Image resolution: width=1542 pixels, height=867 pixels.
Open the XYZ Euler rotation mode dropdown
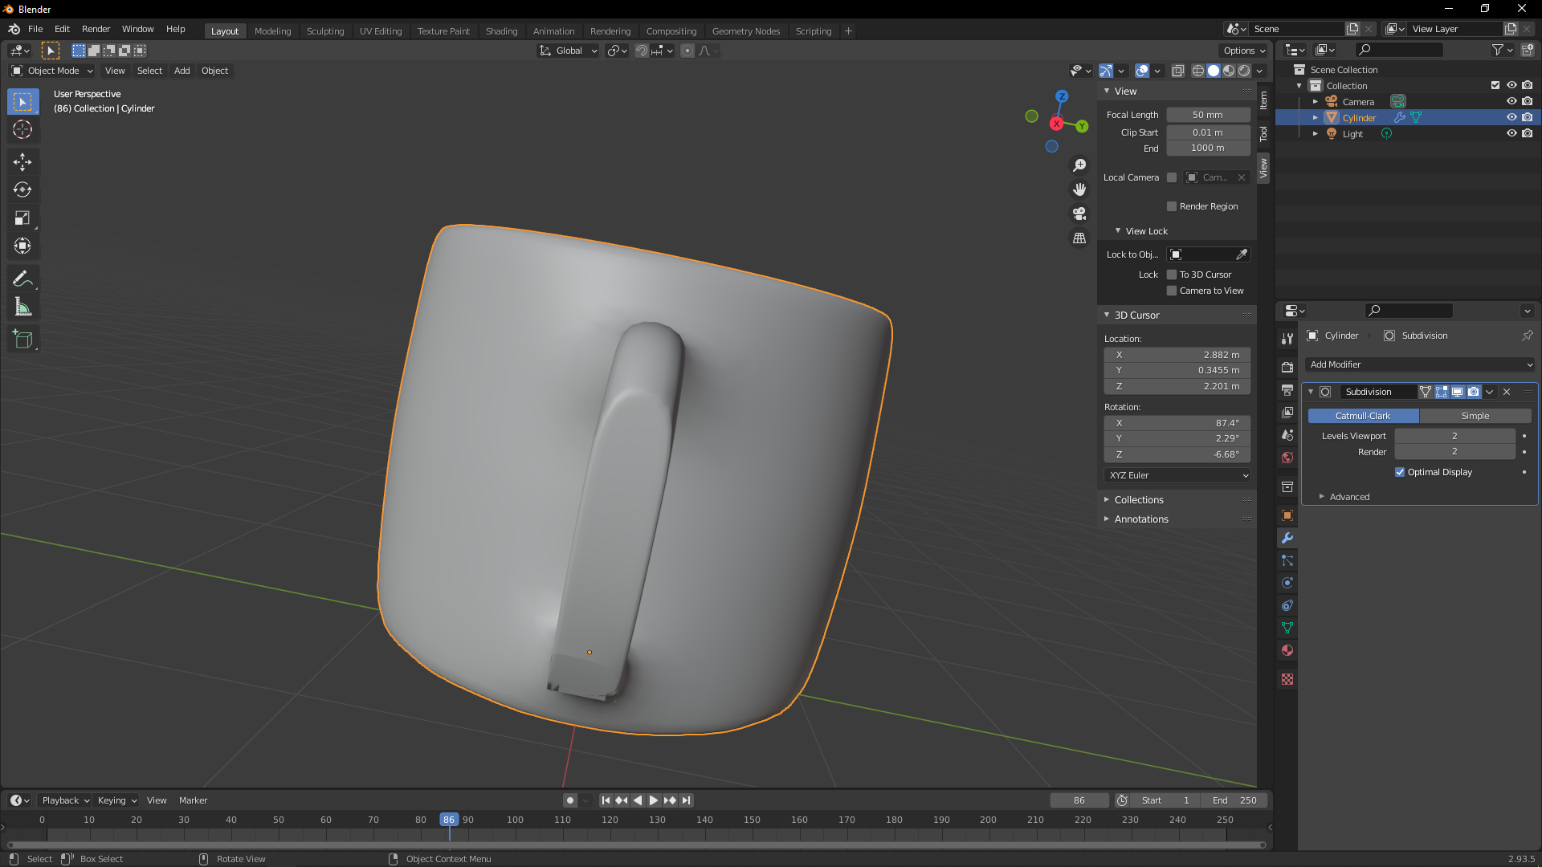(1177, 475)
